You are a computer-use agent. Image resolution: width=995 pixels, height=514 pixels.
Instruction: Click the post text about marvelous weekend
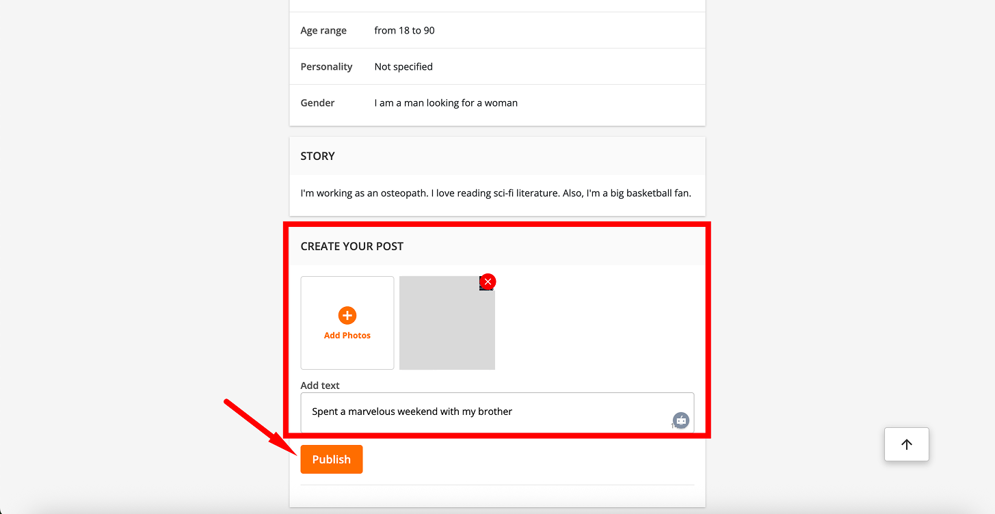(x=411, y=411)
